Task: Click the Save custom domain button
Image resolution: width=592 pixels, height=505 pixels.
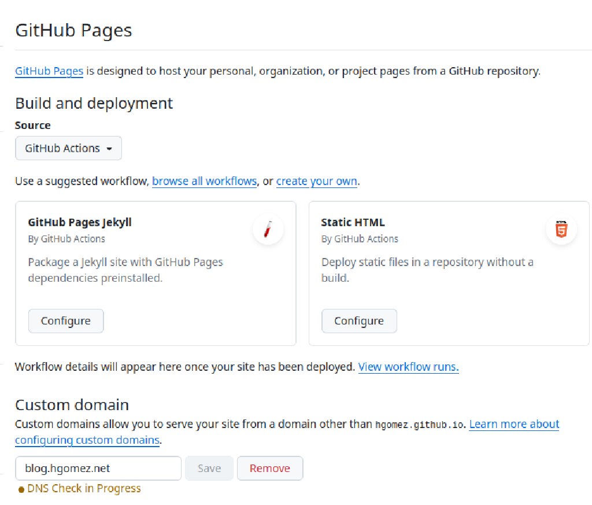Action: coord(209,468)
